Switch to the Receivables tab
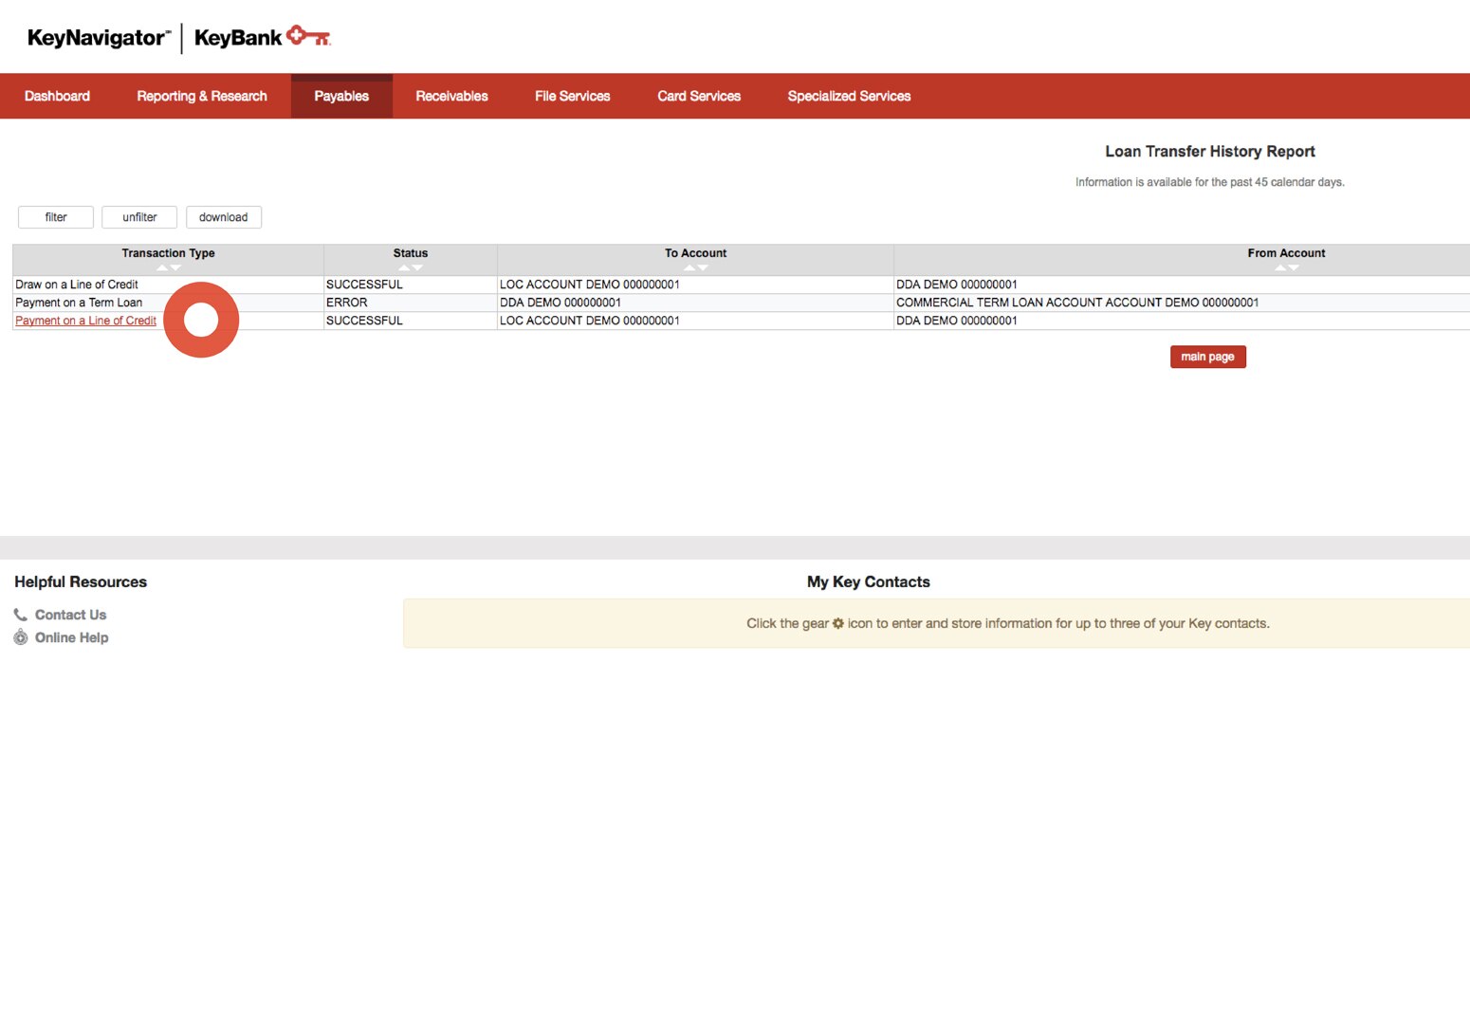This screenshot has width=1470, height=1031. point(451,96)
